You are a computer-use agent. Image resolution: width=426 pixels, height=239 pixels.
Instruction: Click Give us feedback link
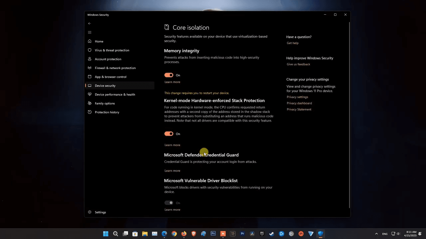coord(298,64)
